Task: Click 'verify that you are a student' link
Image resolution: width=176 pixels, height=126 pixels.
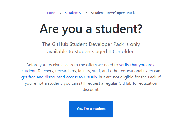Action: point(137,65)
